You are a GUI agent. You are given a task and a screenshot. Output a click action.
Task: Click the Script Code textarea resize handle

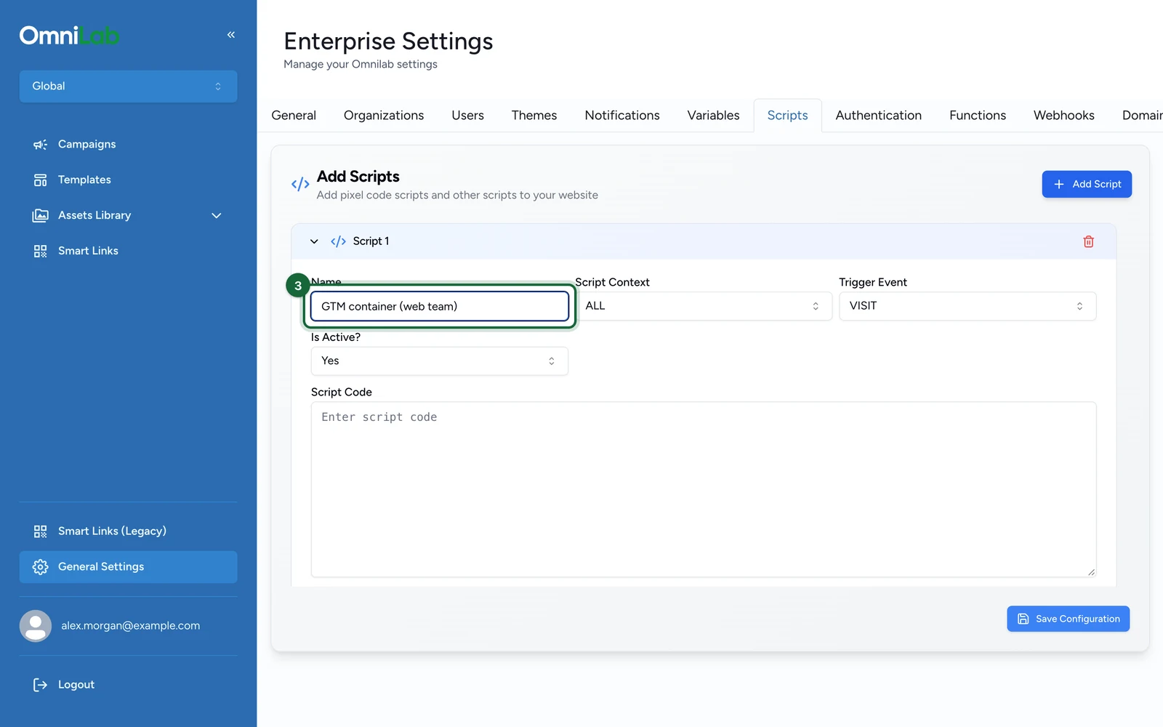point(1091,572)
